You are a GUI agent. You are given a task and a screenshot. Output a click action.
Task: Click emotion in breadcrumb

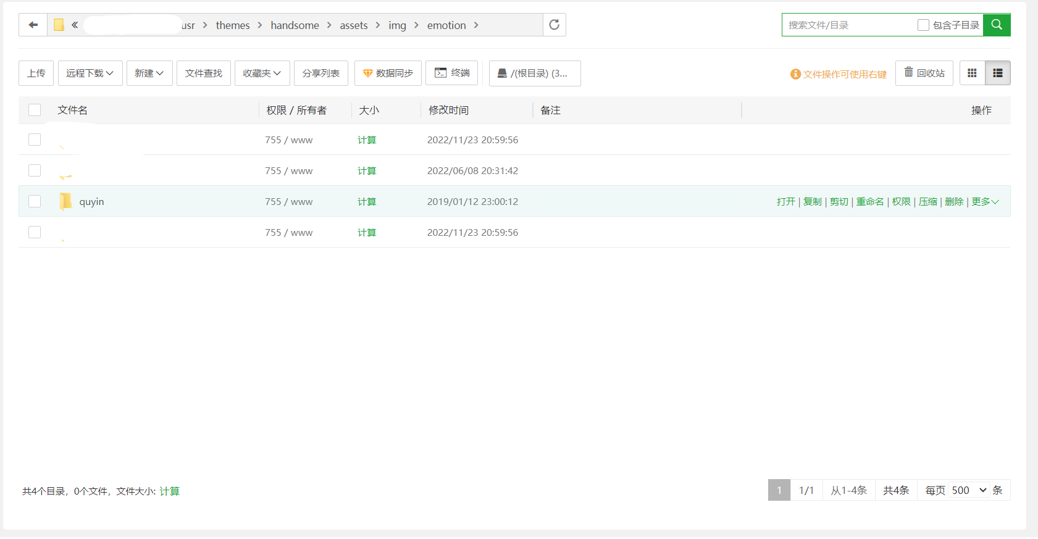pos(446,25)
